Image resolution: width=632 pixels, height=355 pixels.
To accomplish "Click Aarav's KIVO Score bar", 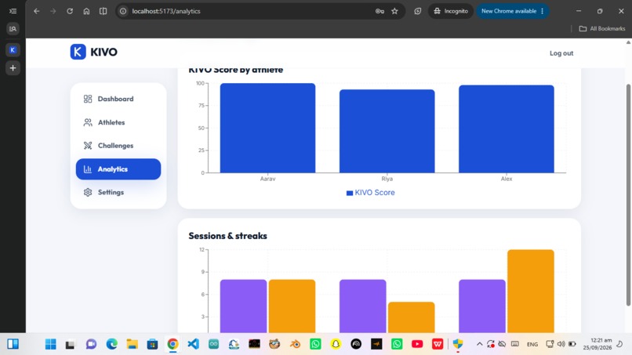I will [267, 129].
